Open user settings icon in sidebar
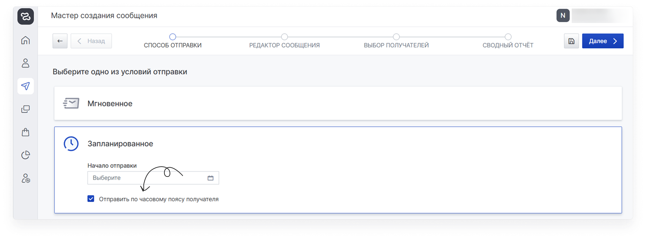The height and width of the screenshot is (239, 646). (x=26, y=179)
